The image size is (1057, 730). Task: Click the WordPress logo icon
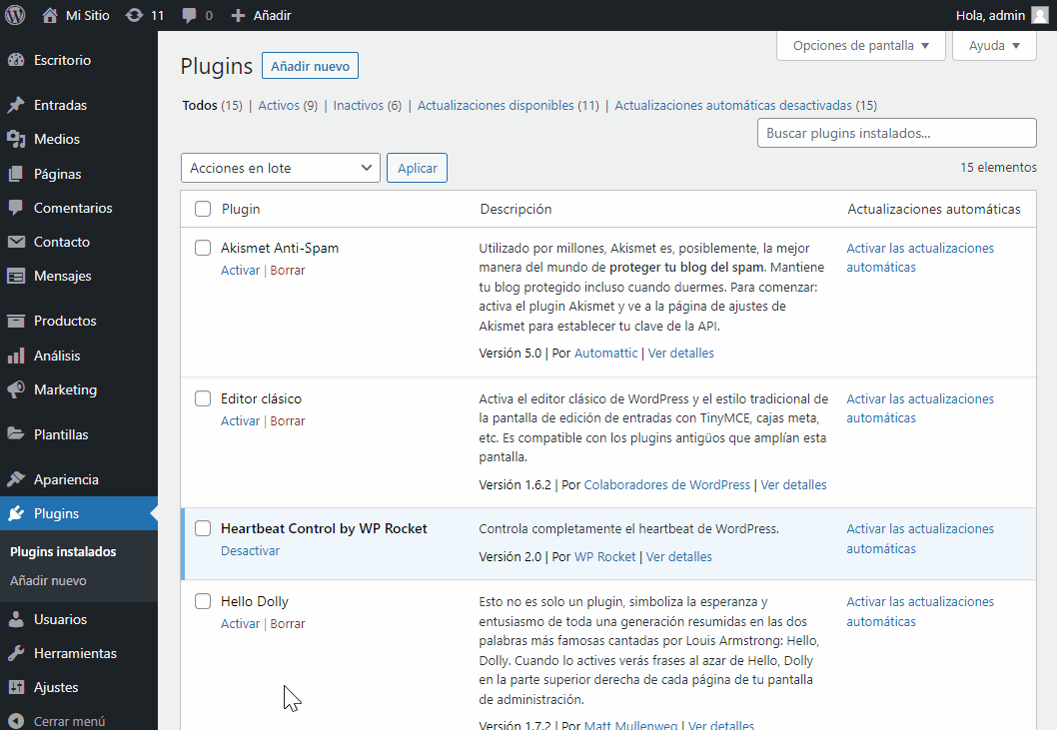click(x=15, y=15)
